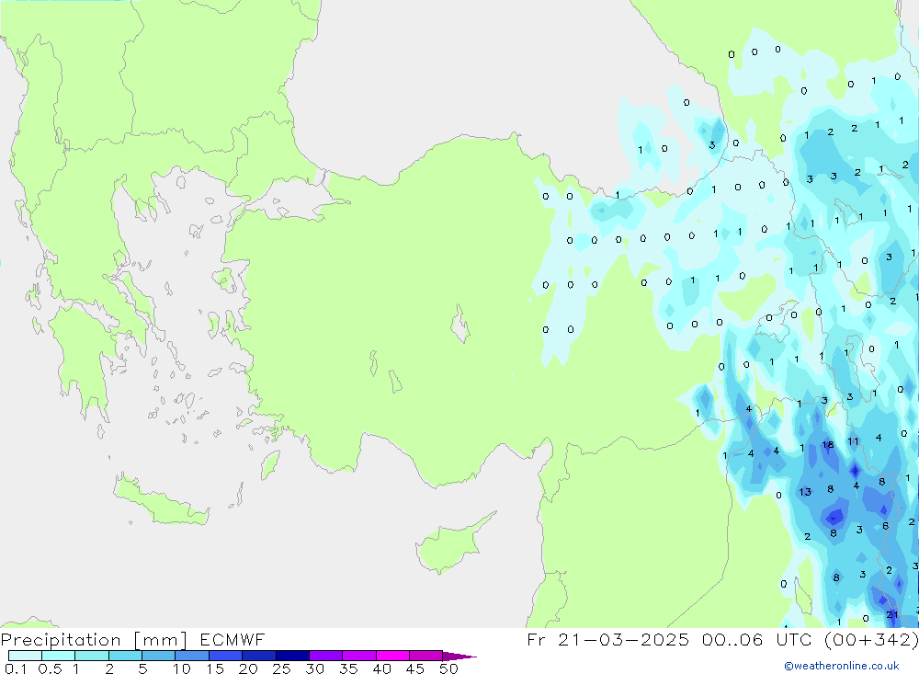Click the 1–2 mm legend color segment

tap(92, 656)
